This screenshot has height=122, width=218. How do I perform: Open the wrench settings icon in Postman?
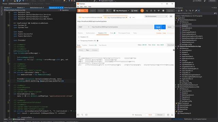[151, 11]
